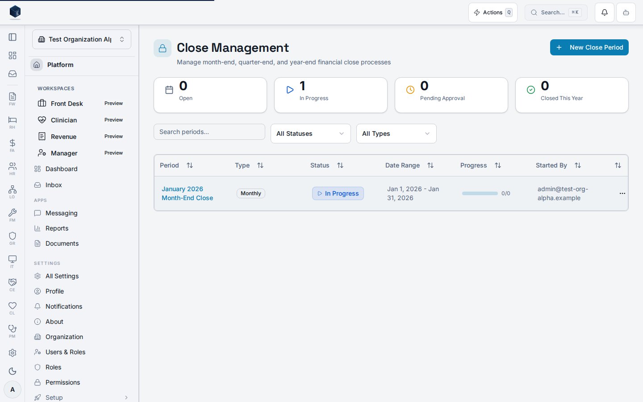Click the Monthly type badge
643x402 pixels.
[251, 193]
